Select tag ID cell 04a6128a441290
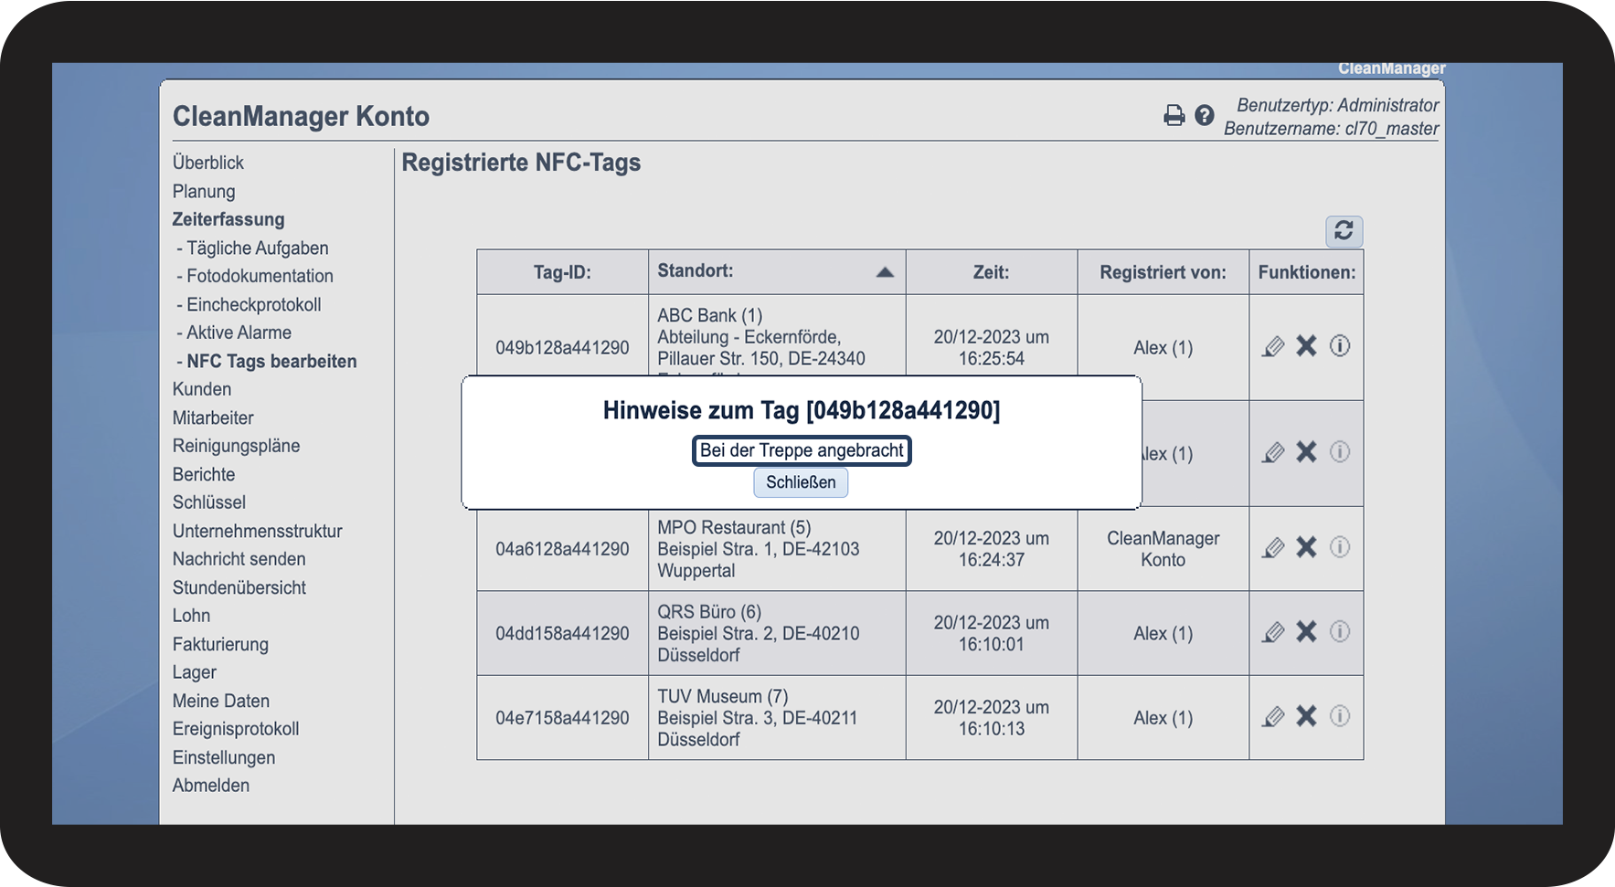The image size is (1615, 887). coord(562,549)
